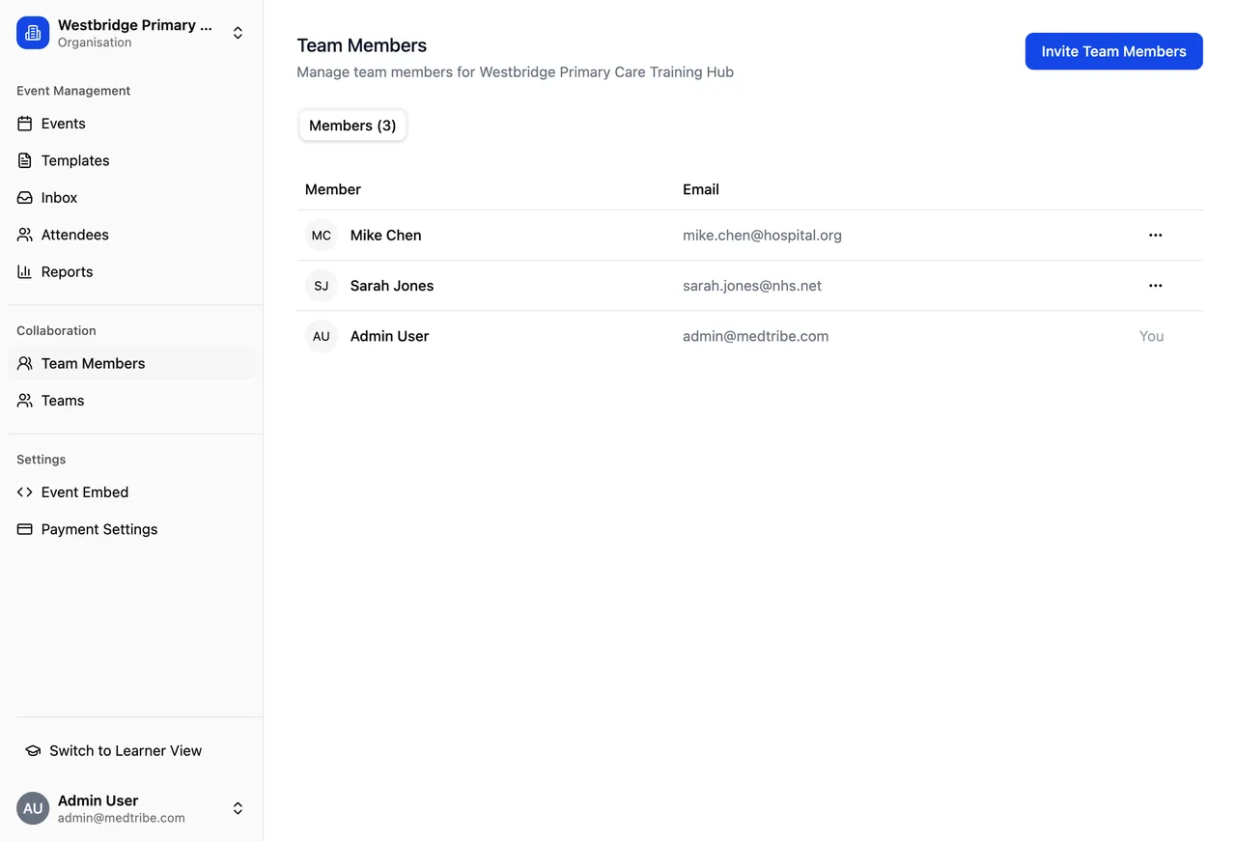Click Sarah Jones's SJ avatar circle
This screenshot has width=1236, height=841.
pos(321,285)
